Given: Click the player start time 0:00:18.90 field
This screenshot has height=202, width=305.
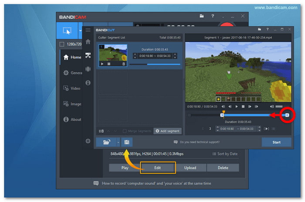Looking at the screenshot, I should [227, 129].
